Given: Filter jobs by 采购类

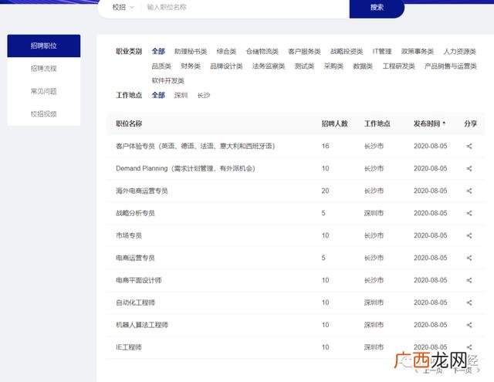Looking at the screenshot, I should click(x=333, y=66).
